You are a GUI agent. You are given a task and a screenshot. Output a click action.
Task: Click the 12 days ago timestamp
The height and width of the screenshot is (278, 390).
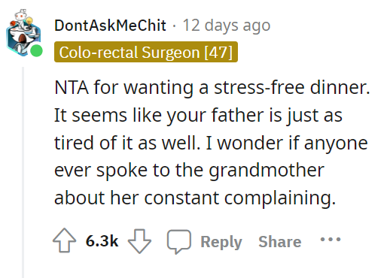(x=227, y=26)
